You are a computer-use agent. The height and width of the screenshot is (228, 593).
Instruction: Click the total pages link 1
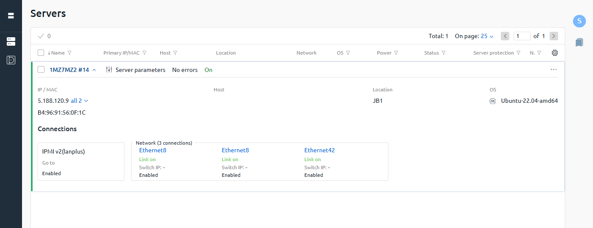[543, 36]
